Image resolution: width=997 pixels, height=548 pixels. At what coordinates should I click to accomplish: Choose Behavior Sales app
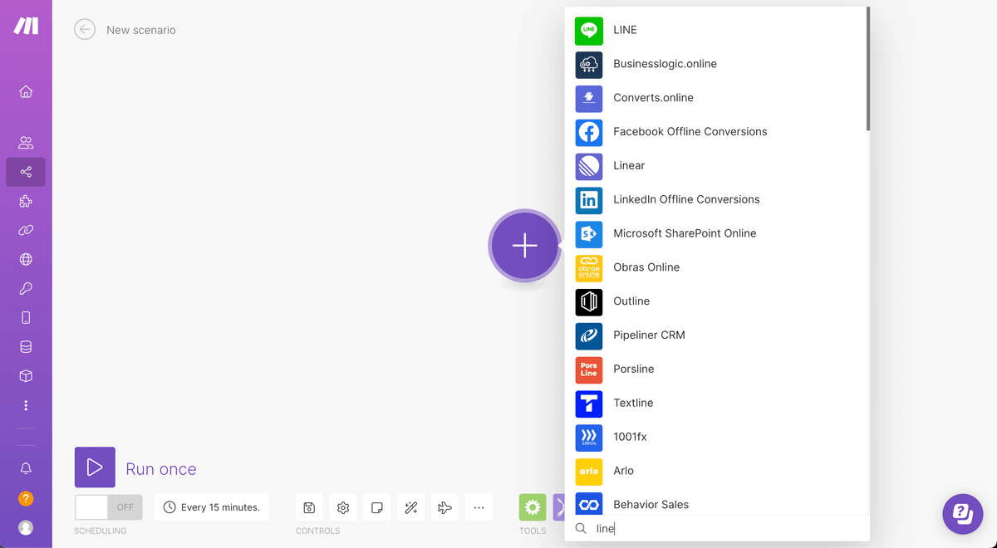(x=717, y=504)
